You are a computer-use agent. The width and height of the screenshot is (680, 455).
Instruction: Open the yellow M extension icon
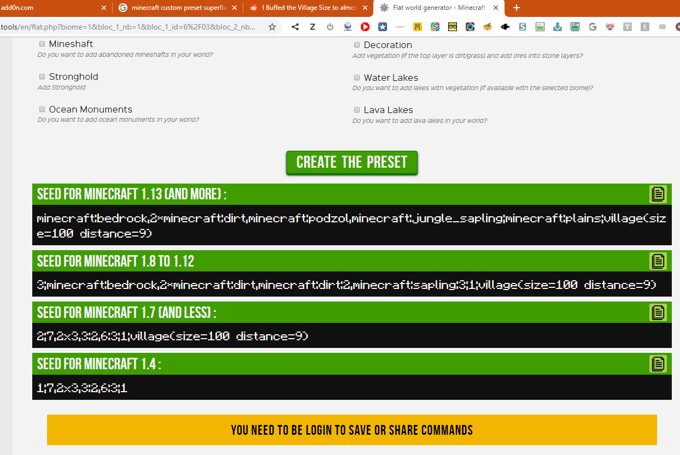tap(418, 27)
